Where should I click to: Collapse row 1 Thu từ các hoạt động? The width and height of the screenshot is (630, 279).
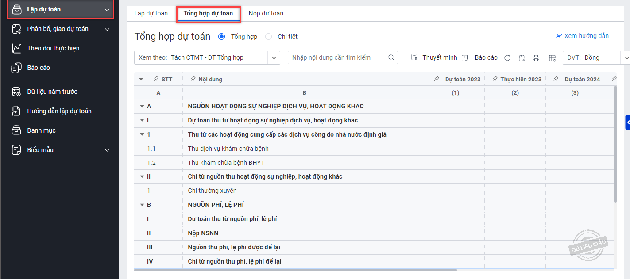coord(142,135)
